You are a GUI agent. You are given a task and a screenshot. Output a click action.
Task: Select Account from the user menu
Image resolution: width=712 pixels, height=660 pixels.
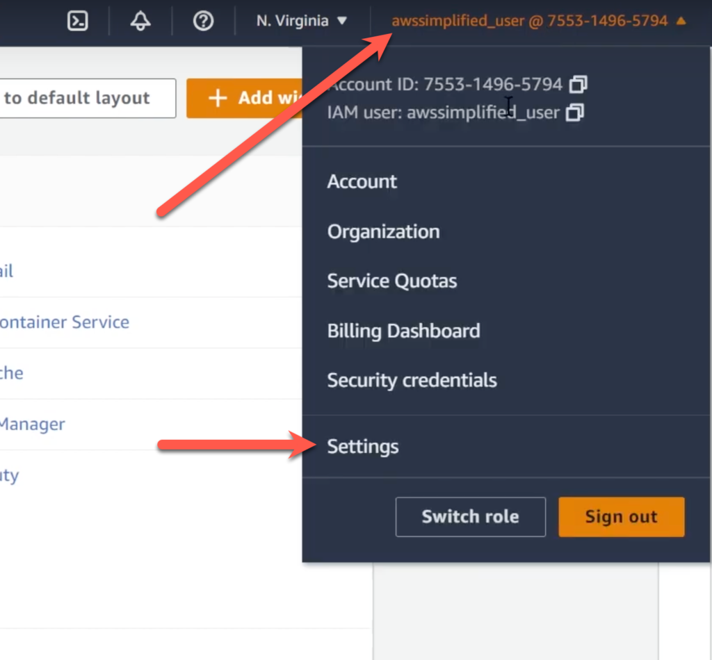click(x=362, y=182)
